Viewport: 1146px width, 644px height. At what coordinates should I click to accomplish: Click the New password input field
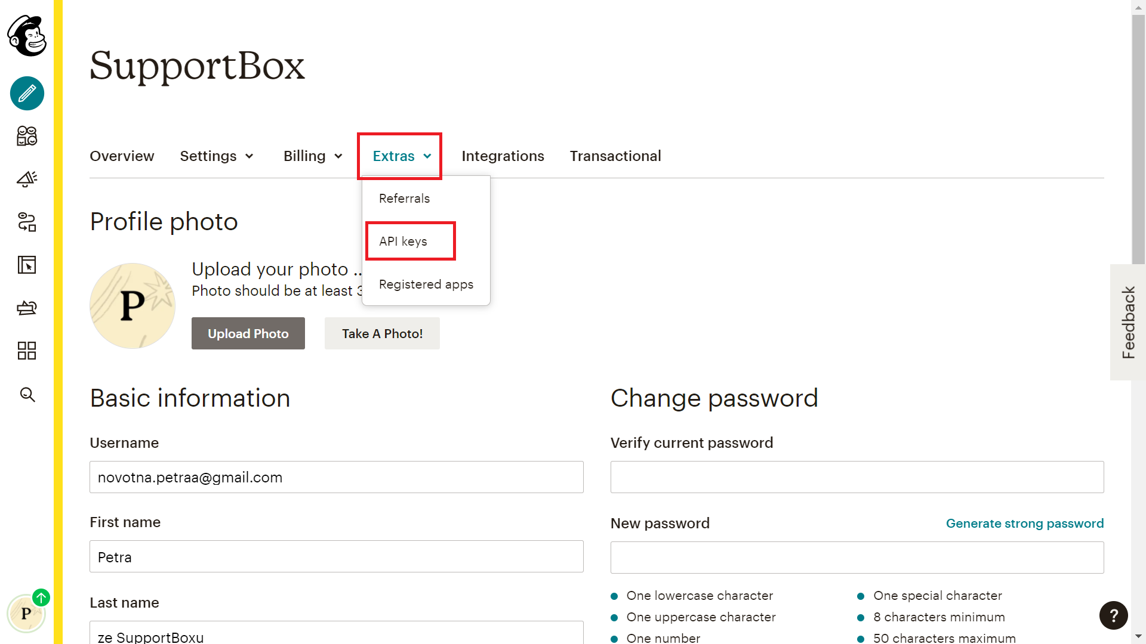(x=857, y=558)
